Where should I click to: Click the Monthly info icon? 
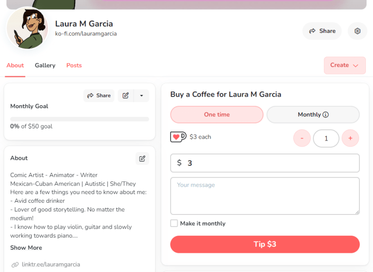(326, 115)
